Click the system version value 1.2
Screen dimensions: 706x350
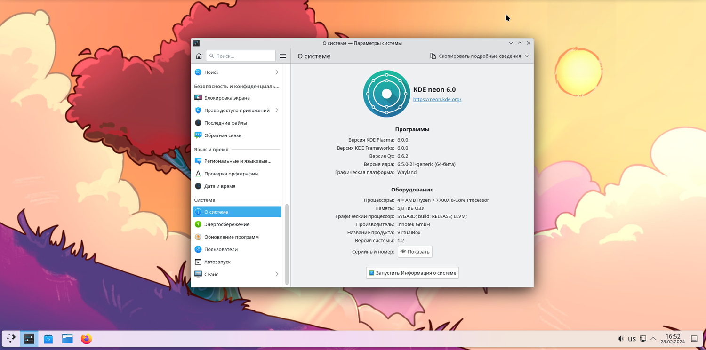(x=401, y=241)
